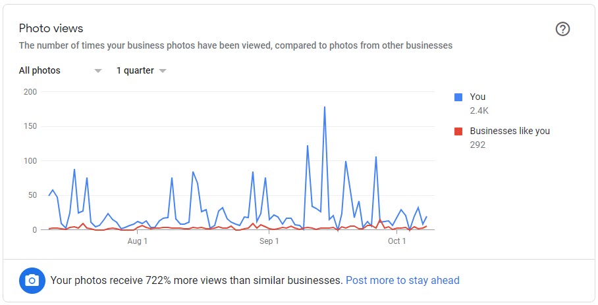Image resolution: width=598 pixels, height=305 pixels.
Task: Select Businesses like you legend label
Action: pos(509,131)
